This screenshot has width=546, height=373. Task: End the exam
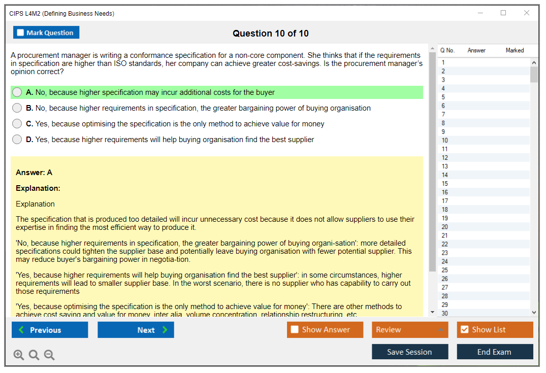[x=494, y=352]
